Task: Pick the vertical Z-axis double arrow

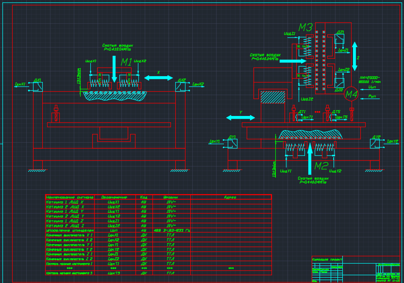Action: point(354,57)
